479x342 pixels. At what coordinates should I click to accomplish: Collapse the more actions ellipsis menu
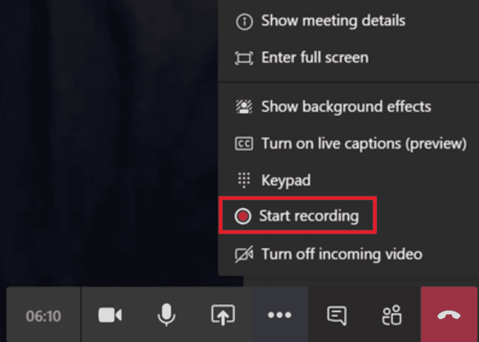coord(279,315)
